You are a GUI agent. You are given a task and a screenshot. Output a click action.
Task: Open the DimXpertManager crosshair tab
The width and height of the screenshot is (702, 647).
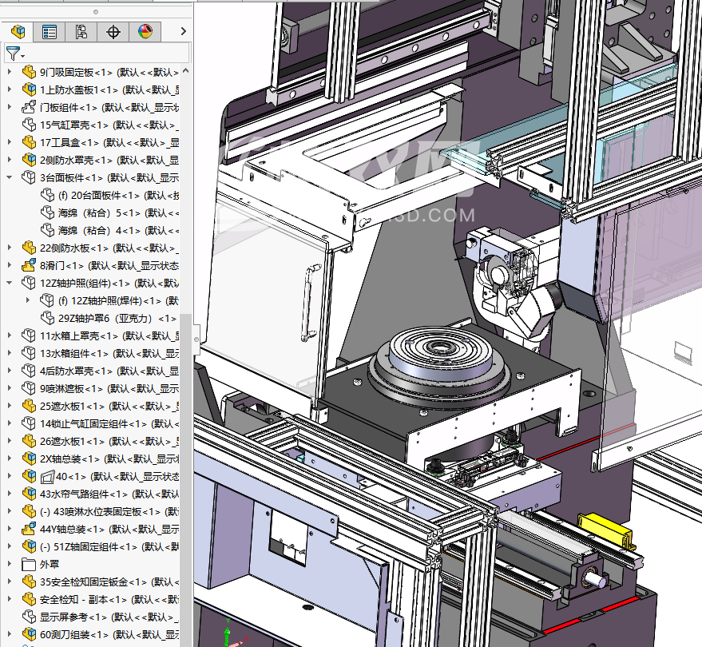[113, 32]
